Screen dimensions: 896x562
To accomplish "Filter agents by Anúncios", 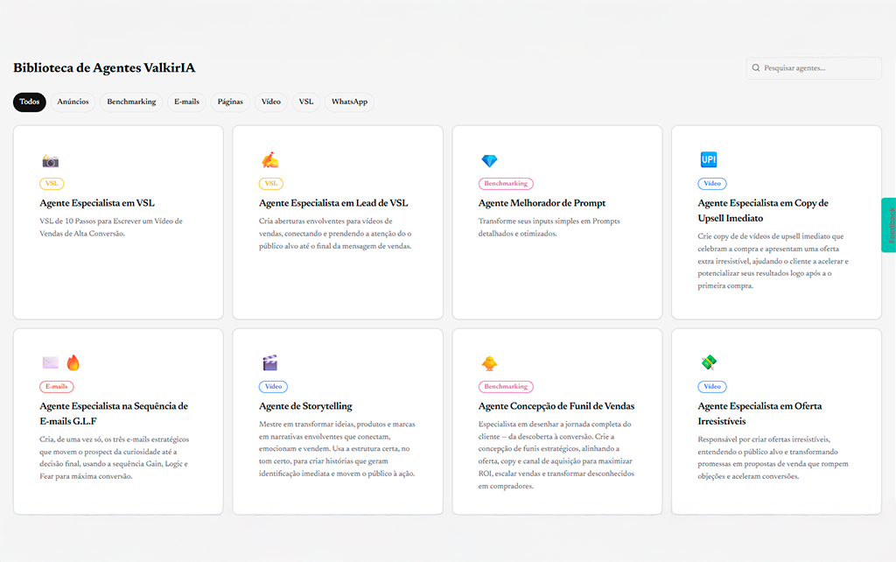I will point(73,102).
